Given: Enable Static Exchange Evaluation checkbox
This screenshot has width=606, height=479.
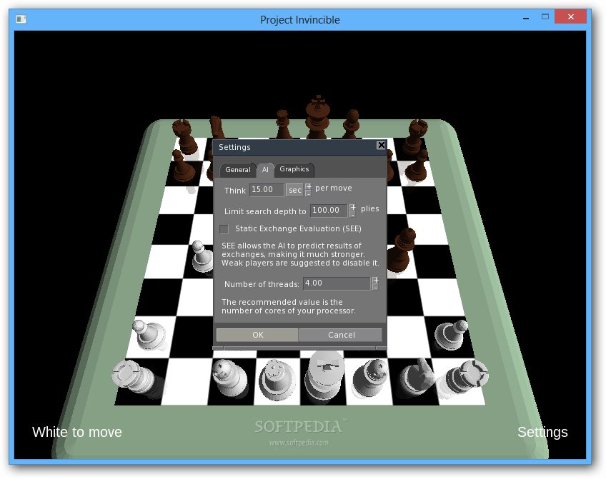Looking at the screenshot, I should [224, 229].
